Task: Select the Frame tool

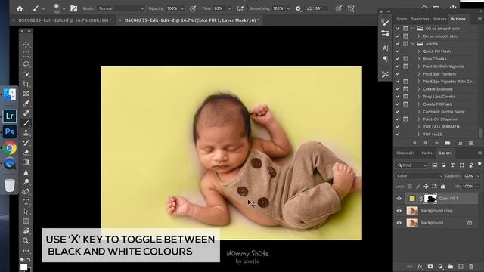Action: point(26,94)
